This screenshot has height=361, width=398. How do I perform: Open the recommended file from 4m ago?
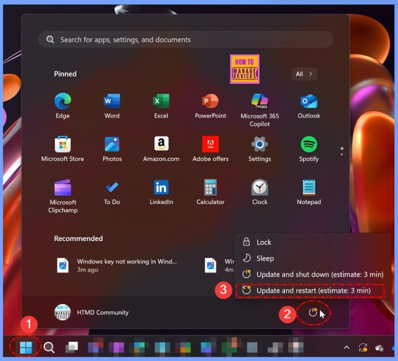point(218,265)
